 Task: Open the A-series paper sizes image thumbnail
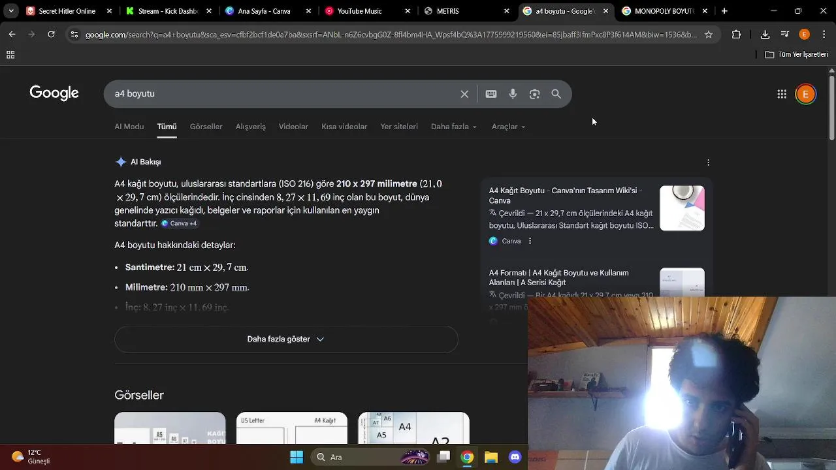413,428
